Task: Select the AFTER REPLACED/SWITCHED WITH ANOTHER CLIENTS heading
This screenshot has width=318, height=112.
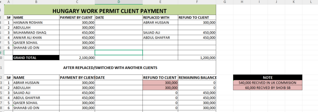Action: (110, 68)
